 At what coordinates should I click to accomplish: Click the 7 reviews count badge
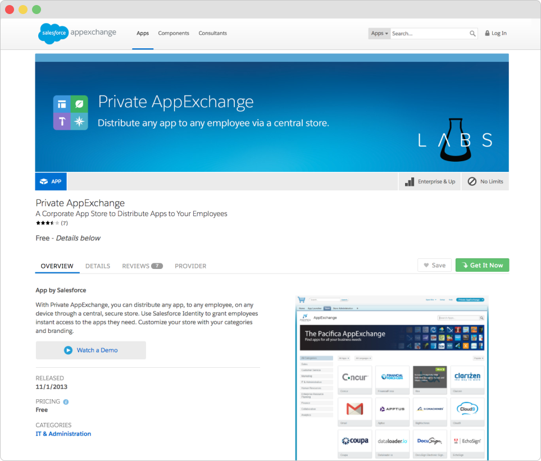tap(157, 266)
